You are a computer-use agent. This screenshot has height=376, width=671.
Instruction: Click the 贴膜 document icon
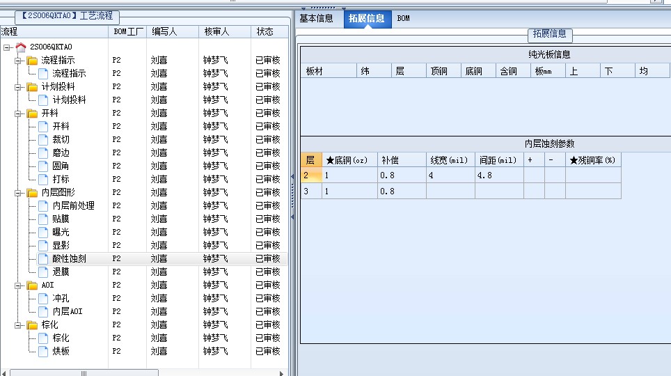point(43,219)
